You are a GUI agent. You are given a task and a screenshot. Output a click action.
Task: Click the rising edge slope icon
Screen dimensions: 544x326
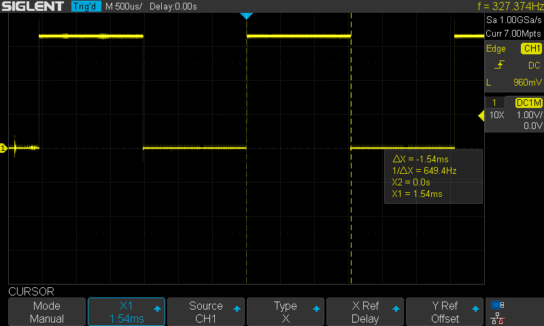click(499, 65)
